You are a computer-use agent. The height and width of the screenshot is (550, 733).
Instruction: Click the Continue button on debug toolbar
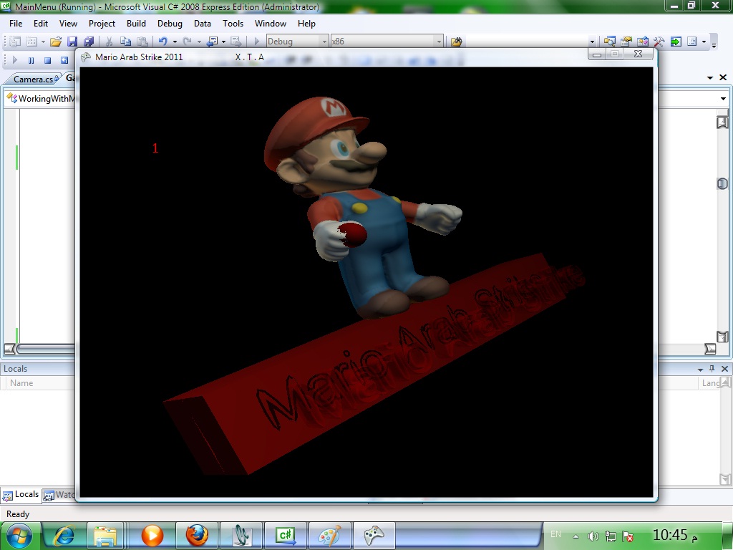[x=14, y=60]
